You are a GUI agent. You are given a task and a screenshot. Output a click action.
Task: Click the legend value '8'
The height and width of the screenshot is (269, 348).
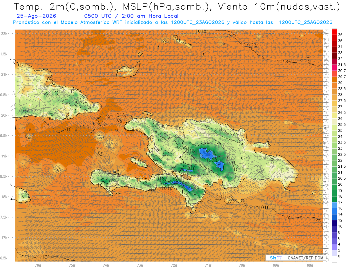click(x=339, y=232)
